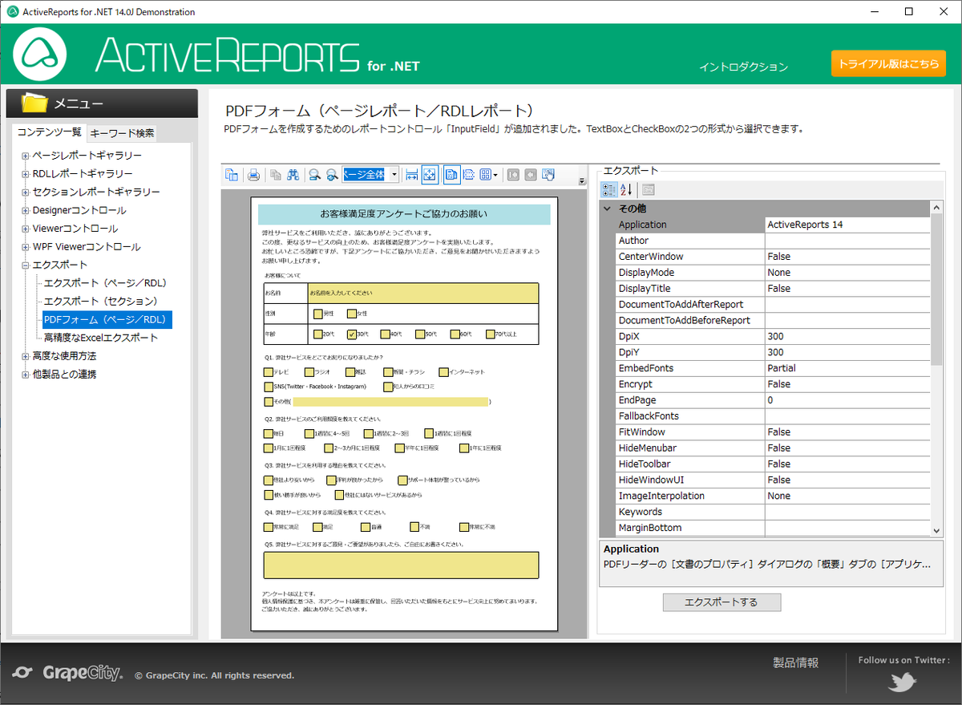
Task: Open the multi-page view dropdown arrow
Action: (495, 175)
